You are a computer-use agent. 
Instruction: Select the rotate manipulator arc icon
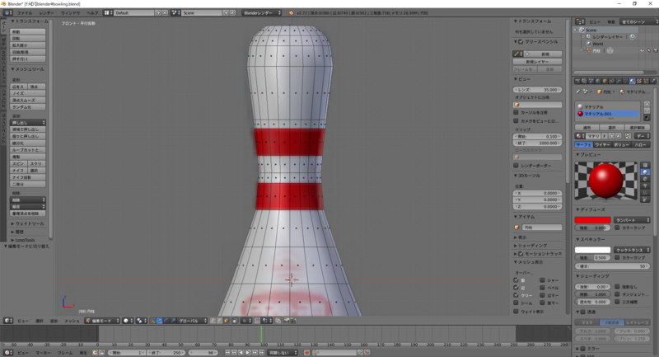point(166,321)
